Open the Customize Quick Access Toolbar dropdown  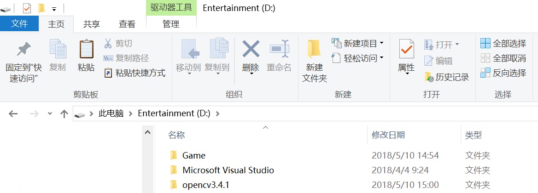(x=54, y=9)
